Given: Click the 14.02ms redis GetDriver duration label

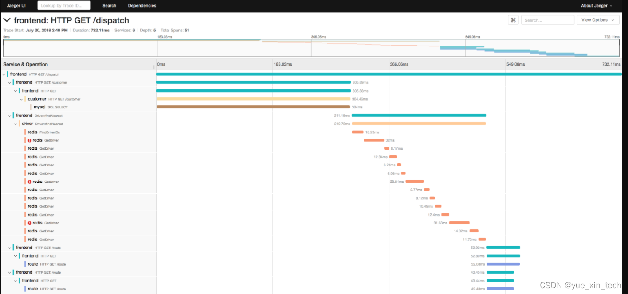Looking at the screenshot, I should [x=461, y=231].
